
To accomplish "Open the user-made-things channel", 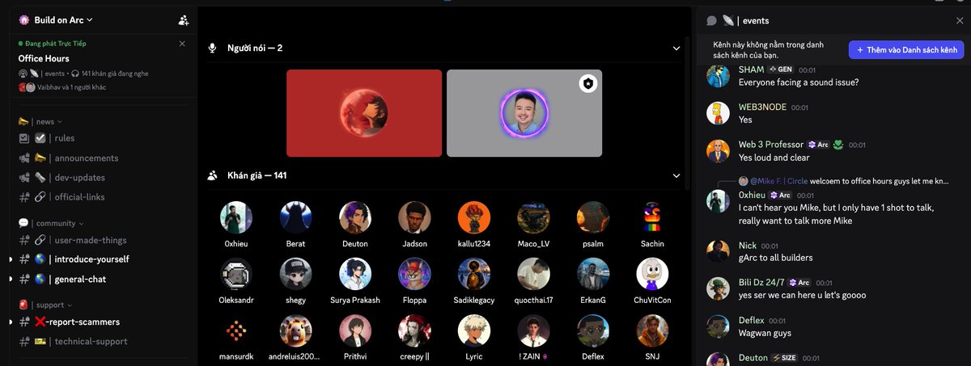I will pos(91,240).
